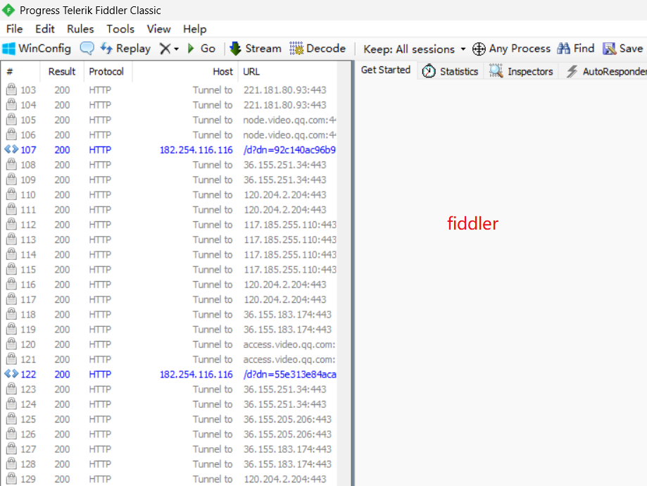Switch to the Get Started tab
Image resolution: width=647 pixels, height=486 pixels.
pyautogui.click(x=385, y=70)
